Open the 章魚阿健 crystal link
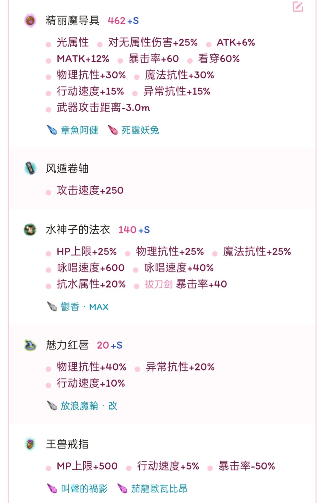323x503 pixels. tap(80, 130)
